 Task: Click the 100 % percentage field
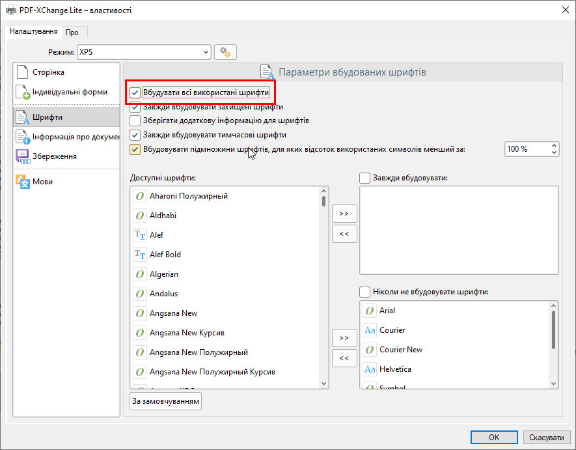coord(527,149)
